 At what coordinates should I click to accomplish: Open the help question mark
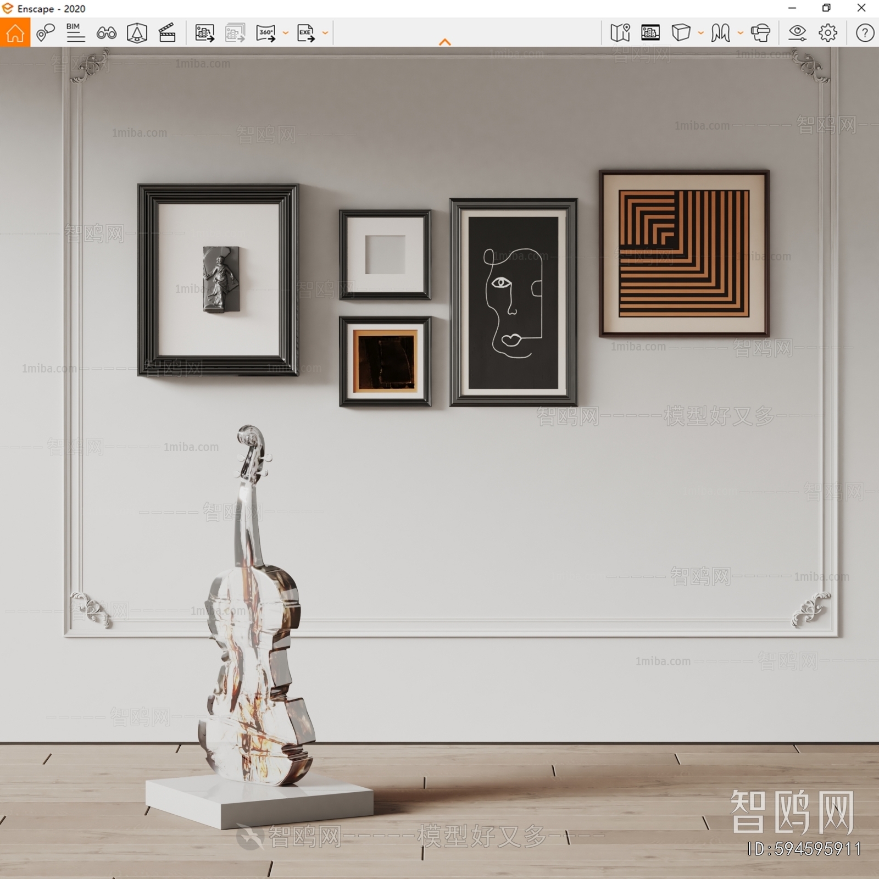[x=865, y=33]
